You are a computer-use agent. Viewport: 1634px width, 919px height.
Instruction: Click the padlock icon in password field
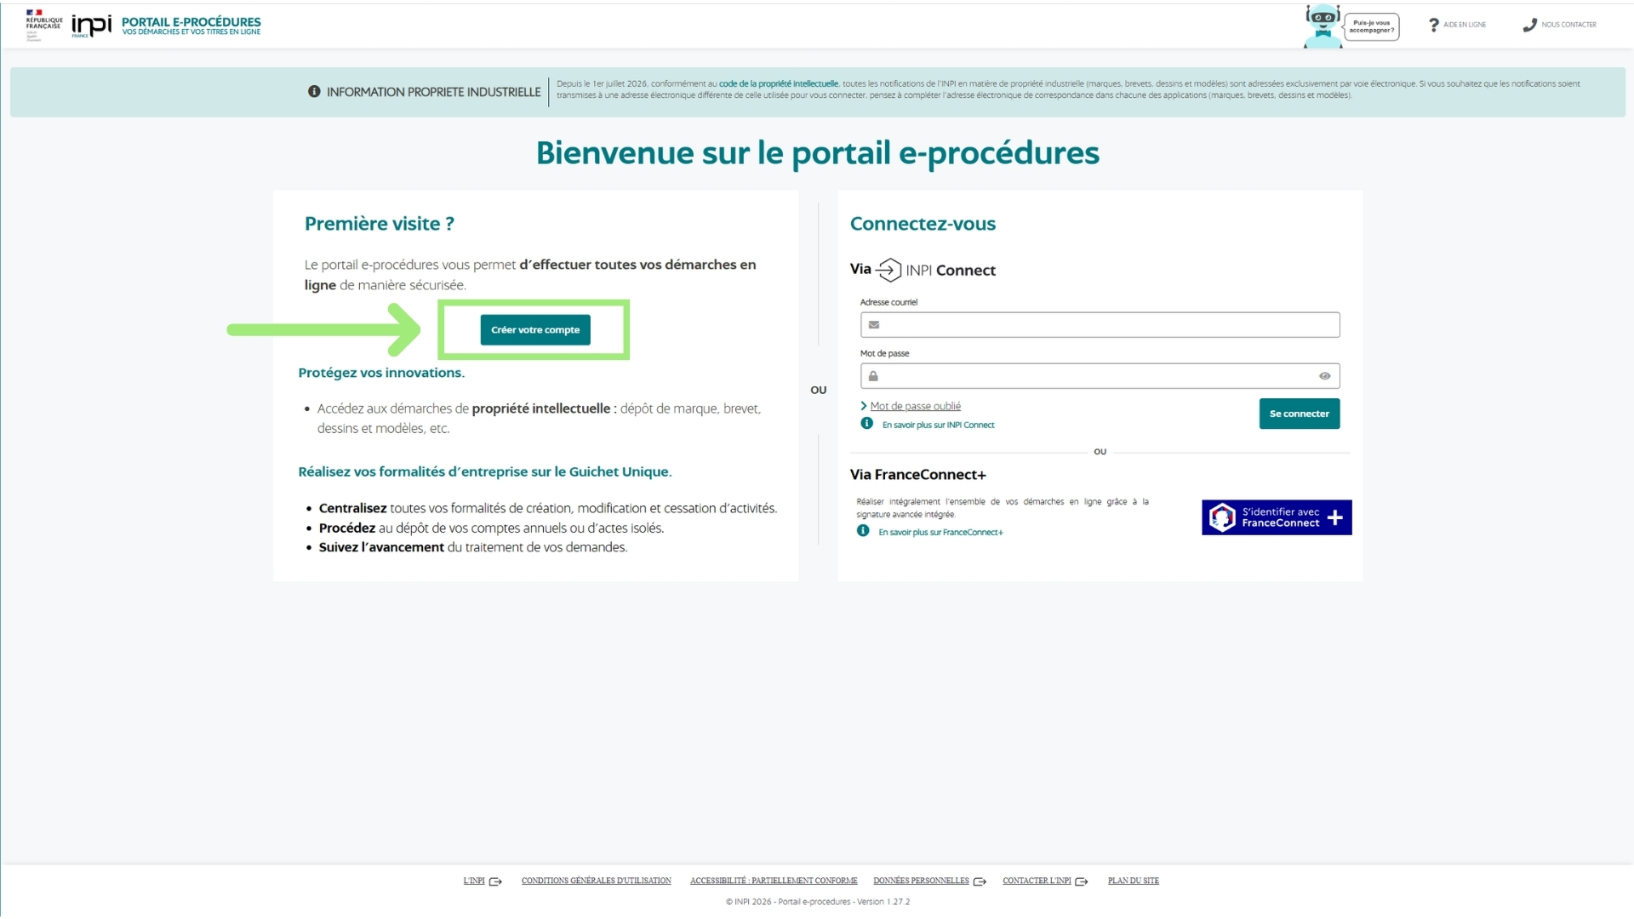873,375
